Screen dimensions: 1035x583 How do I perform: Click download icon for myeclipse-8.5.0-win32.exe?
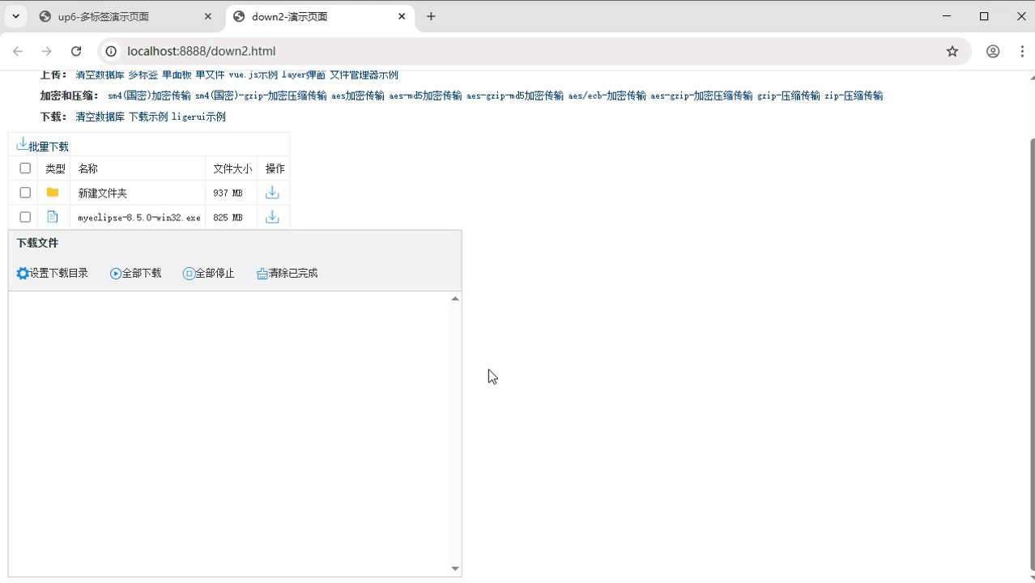(272, 217)
